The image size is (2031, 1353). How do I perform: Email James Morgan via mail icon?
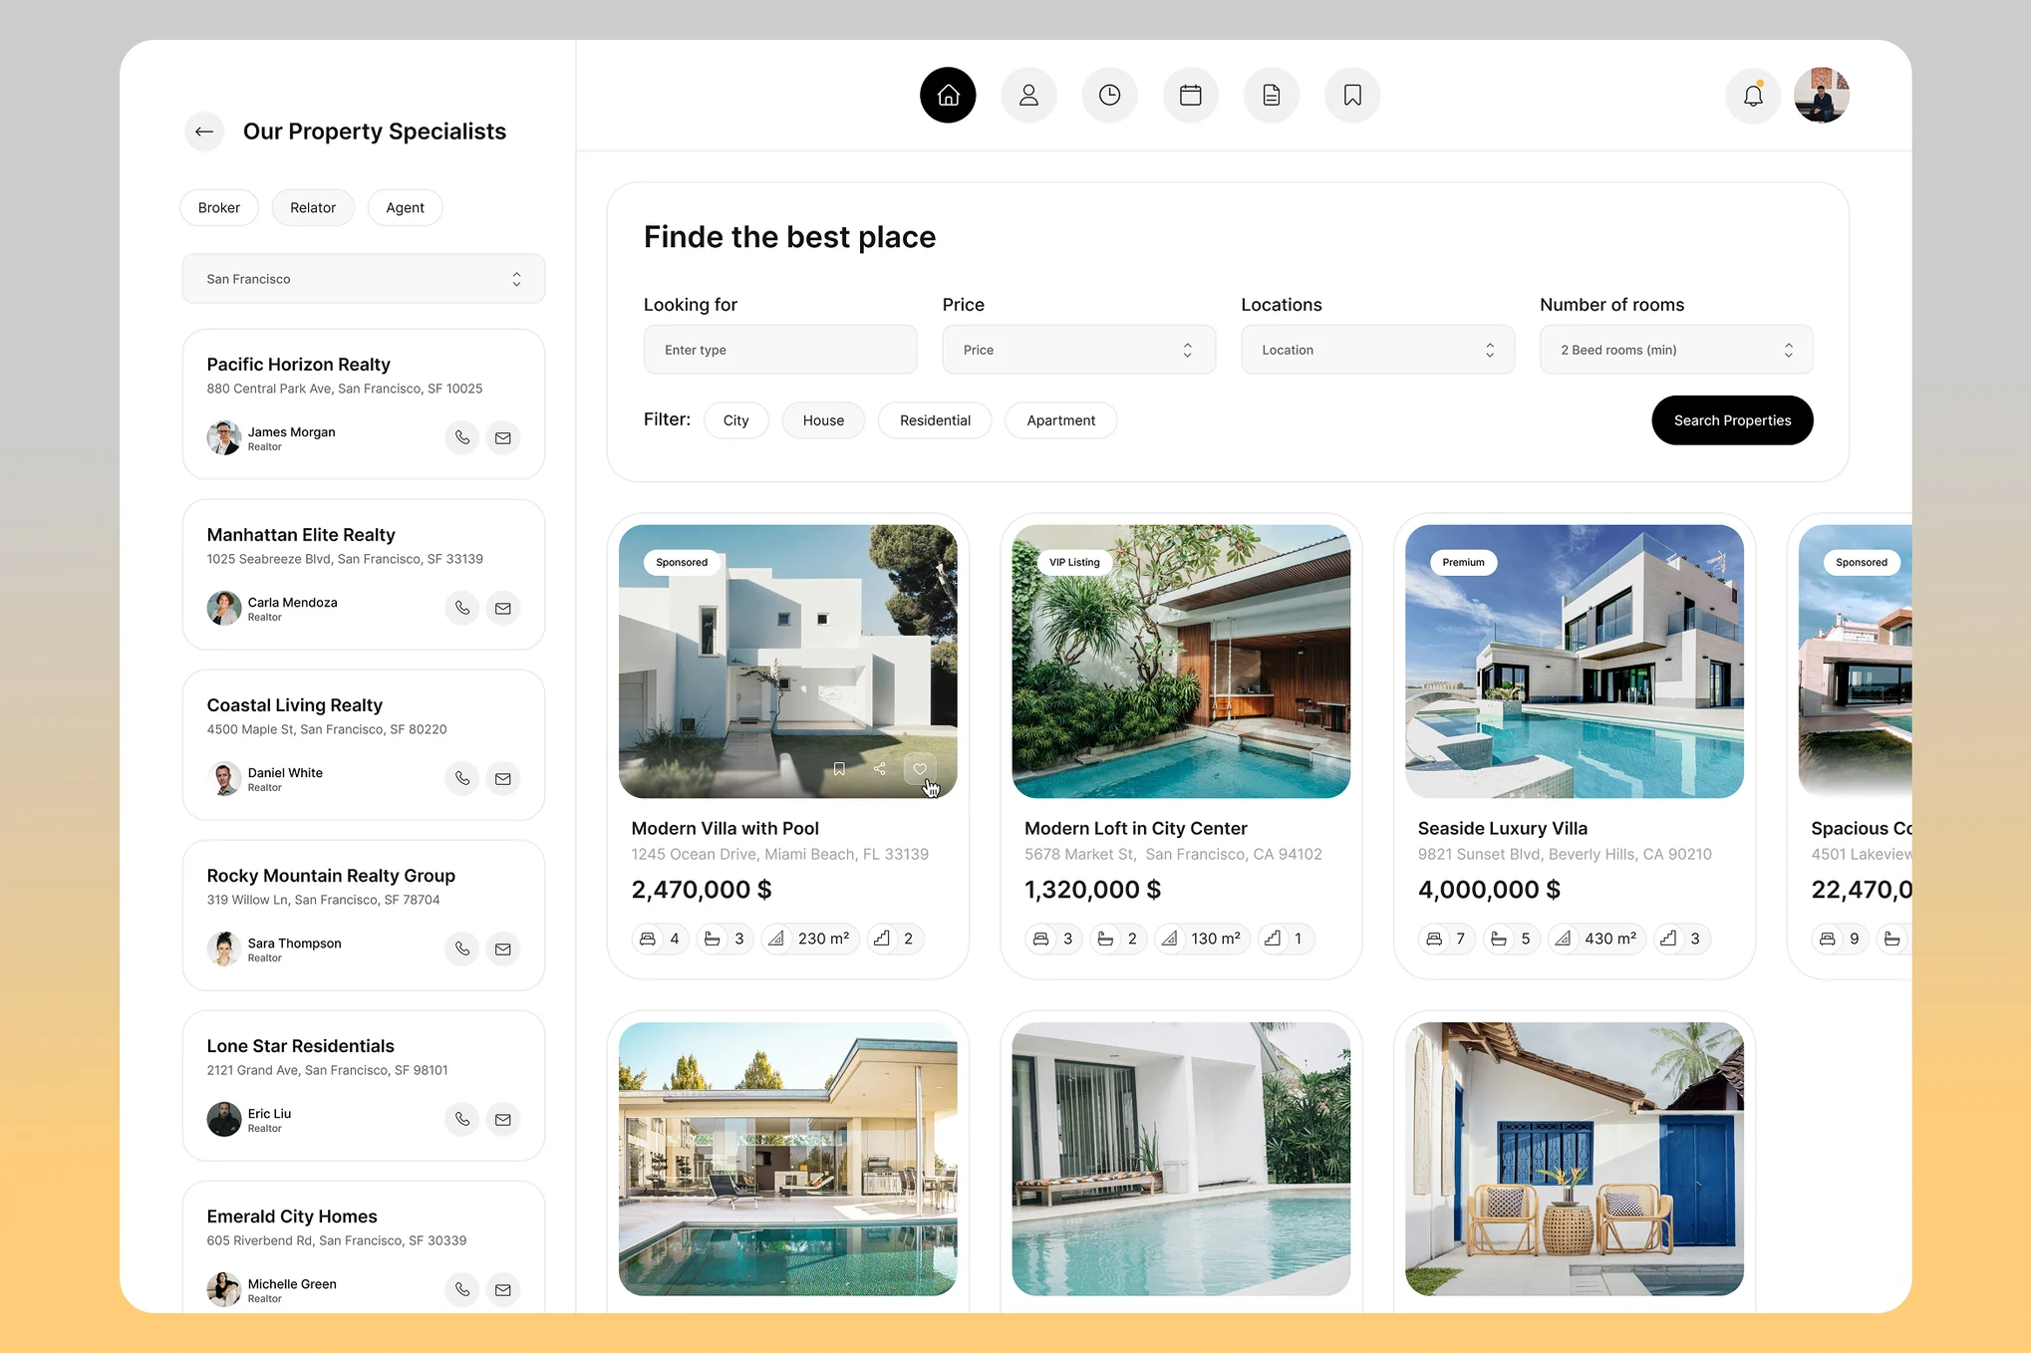(503, 437)
